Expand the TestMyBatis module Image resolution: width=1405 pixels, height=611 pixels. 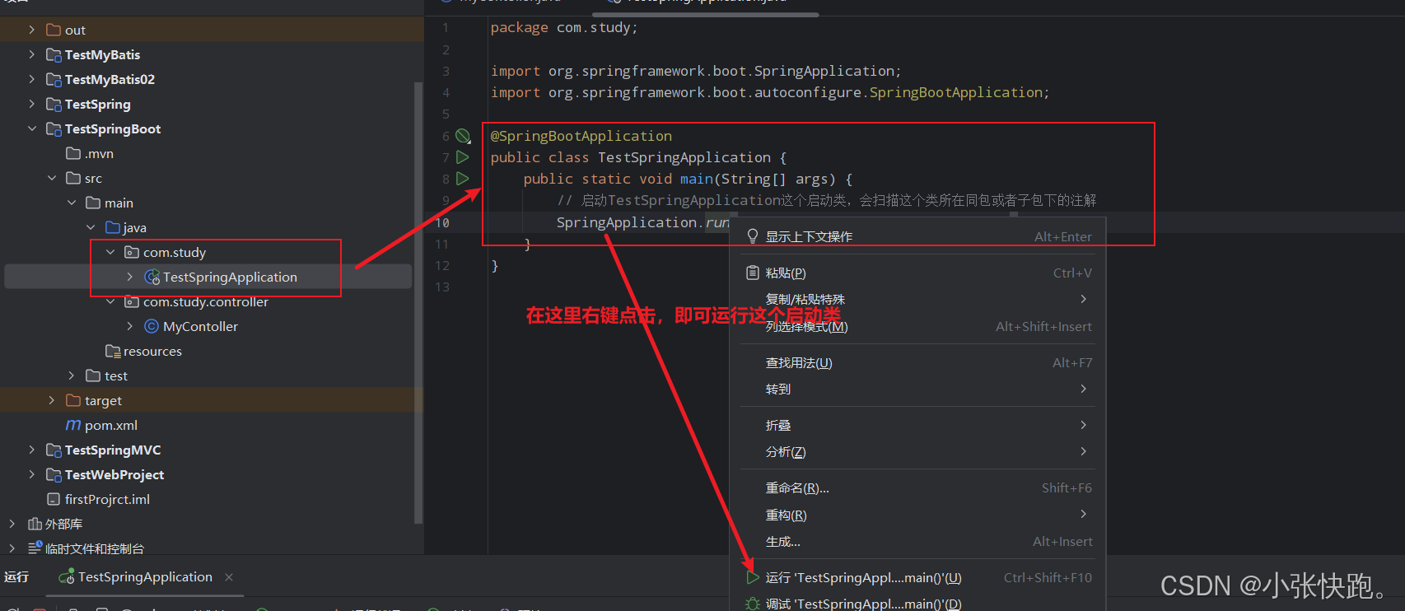pos(31,54)
